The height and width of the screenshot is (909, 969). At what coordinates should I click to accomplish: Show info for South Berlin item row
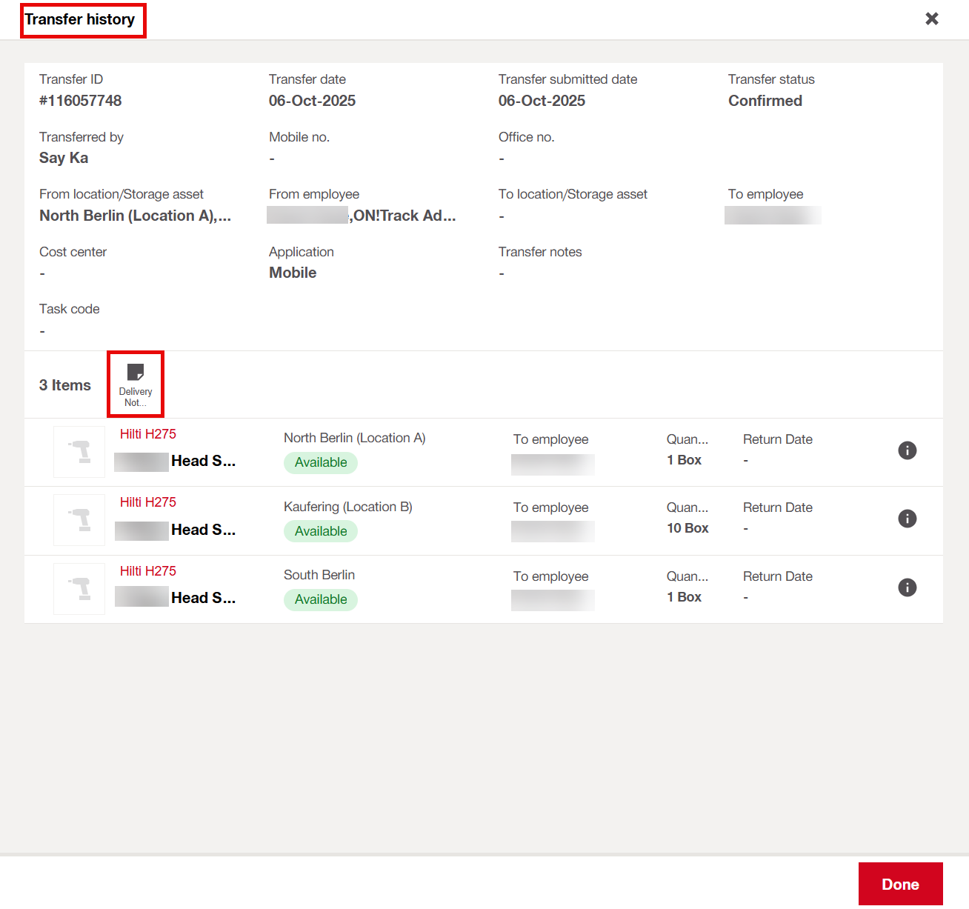pyautogui.click(x=907, y=587)
